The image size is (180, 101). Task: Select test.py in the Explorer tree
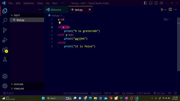coord(27,20)
